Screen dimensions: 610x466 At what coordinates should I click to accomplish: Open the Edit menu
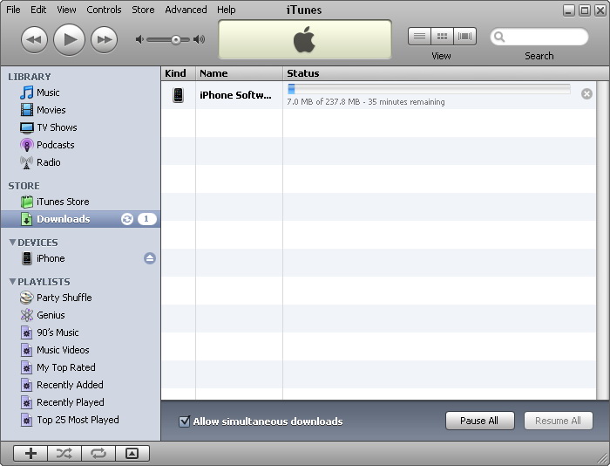(x=38, y=10)
